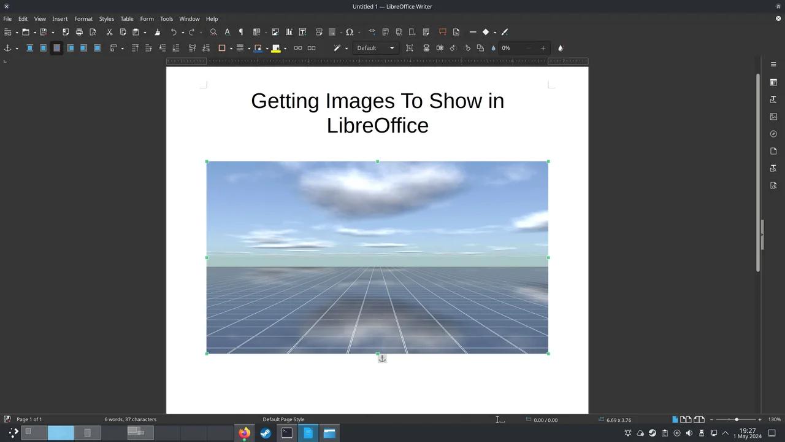Image resolution: width=785 pixels, height=442 pixels.
Task: Open the Gallery deck in the sidebar
Action: tap(773, 116)
